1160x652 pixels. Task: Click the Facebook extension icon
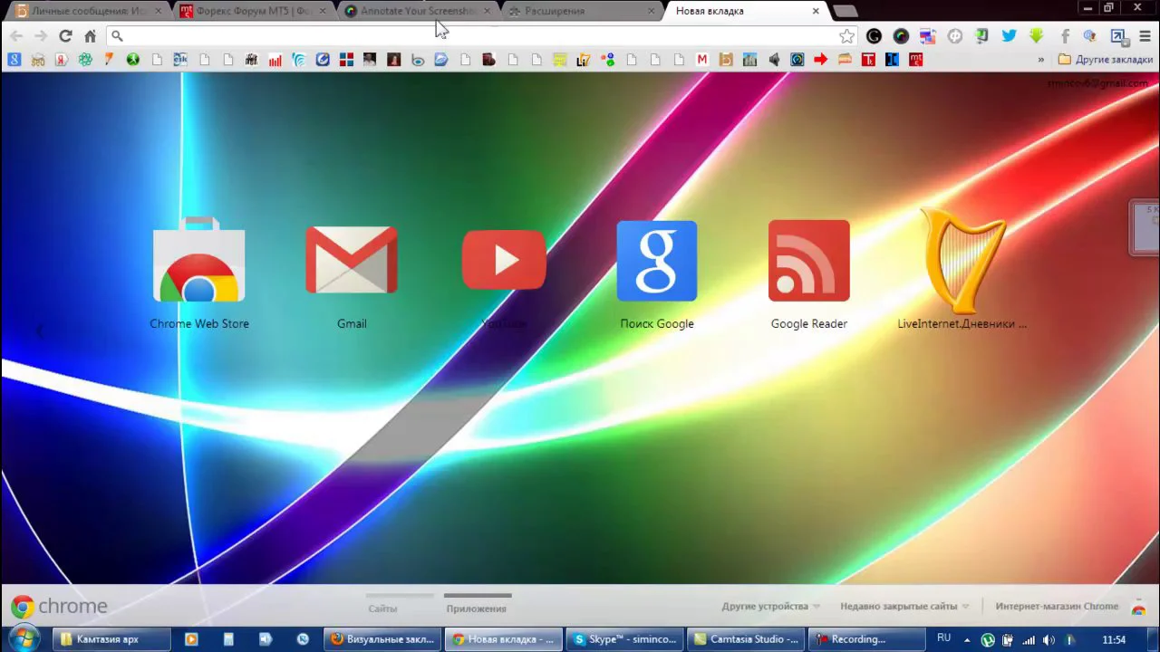pyautogui.click(x=1065, y=36)
